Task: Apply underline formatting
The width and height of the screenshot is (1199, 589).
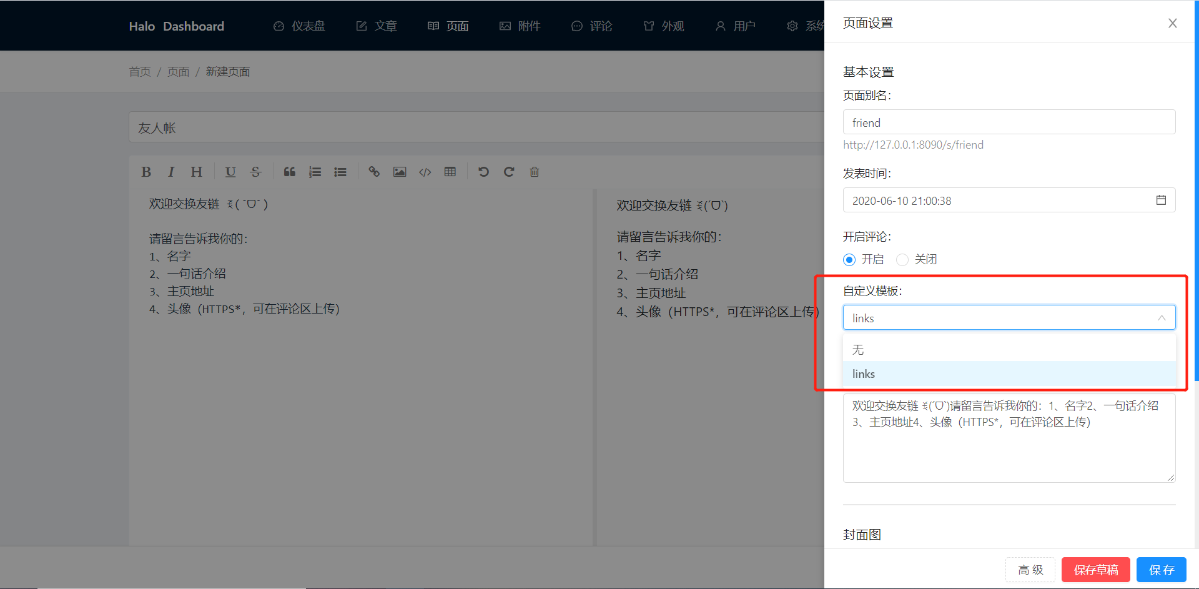Action: (x=230, y=172)
